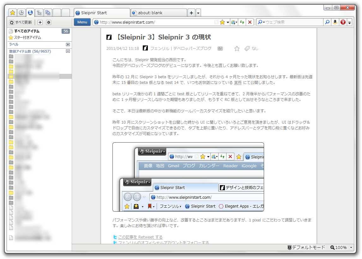The height and width of the screenshot is (259, 362).
Task: Open the bookmark star dropdown arrow
Action: click(228, 22)
